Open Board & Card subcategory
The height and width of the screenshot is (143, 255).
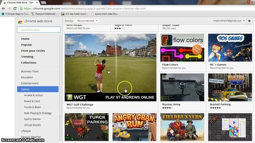[x=32, y=101]
